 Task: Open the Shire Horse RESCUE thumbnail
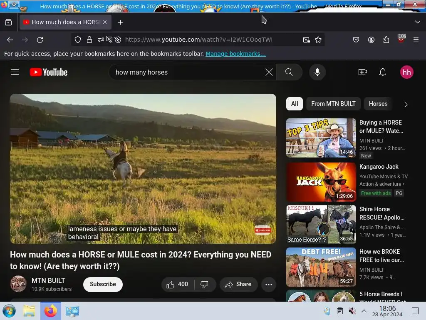[x=321, y=224]
